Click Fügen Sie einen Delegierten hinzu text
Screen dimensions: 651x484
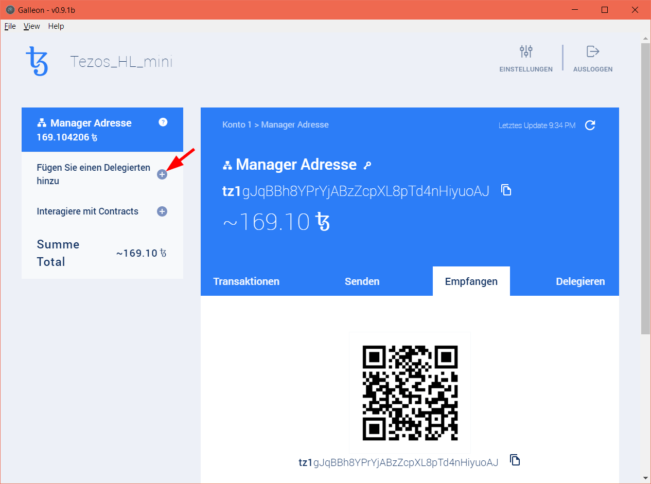(94, 174)
